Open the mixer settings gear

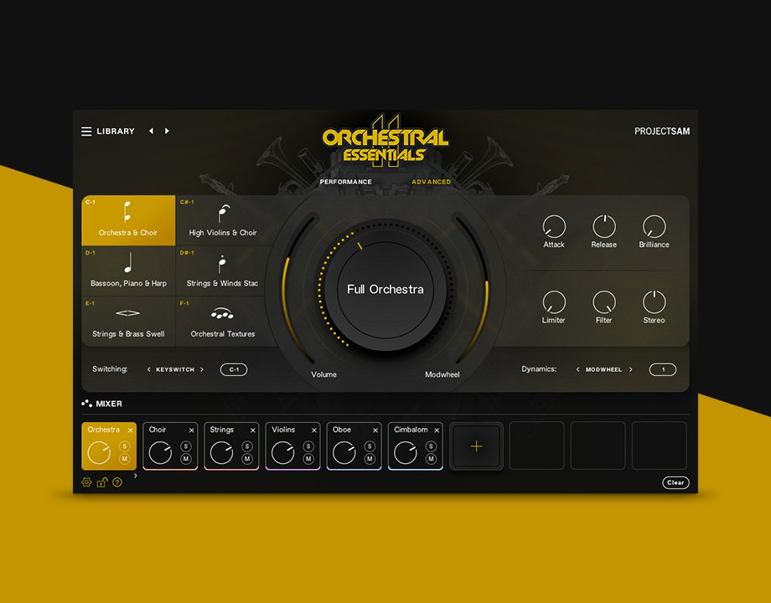pos(86,483)
